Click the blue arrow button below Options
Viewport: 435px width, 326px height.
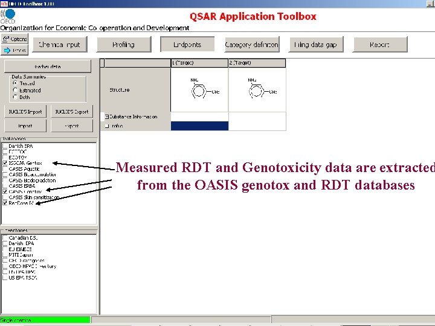(14, 50)
